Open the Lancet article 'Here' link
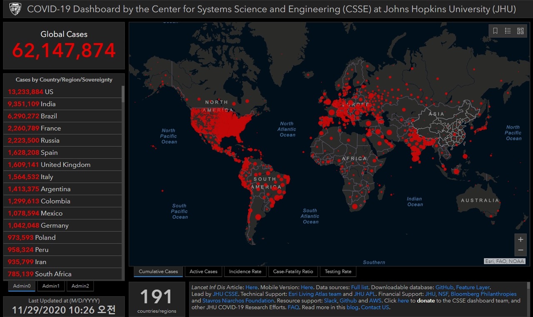This screenshot has height=317, width=533. tap(252, 287)
